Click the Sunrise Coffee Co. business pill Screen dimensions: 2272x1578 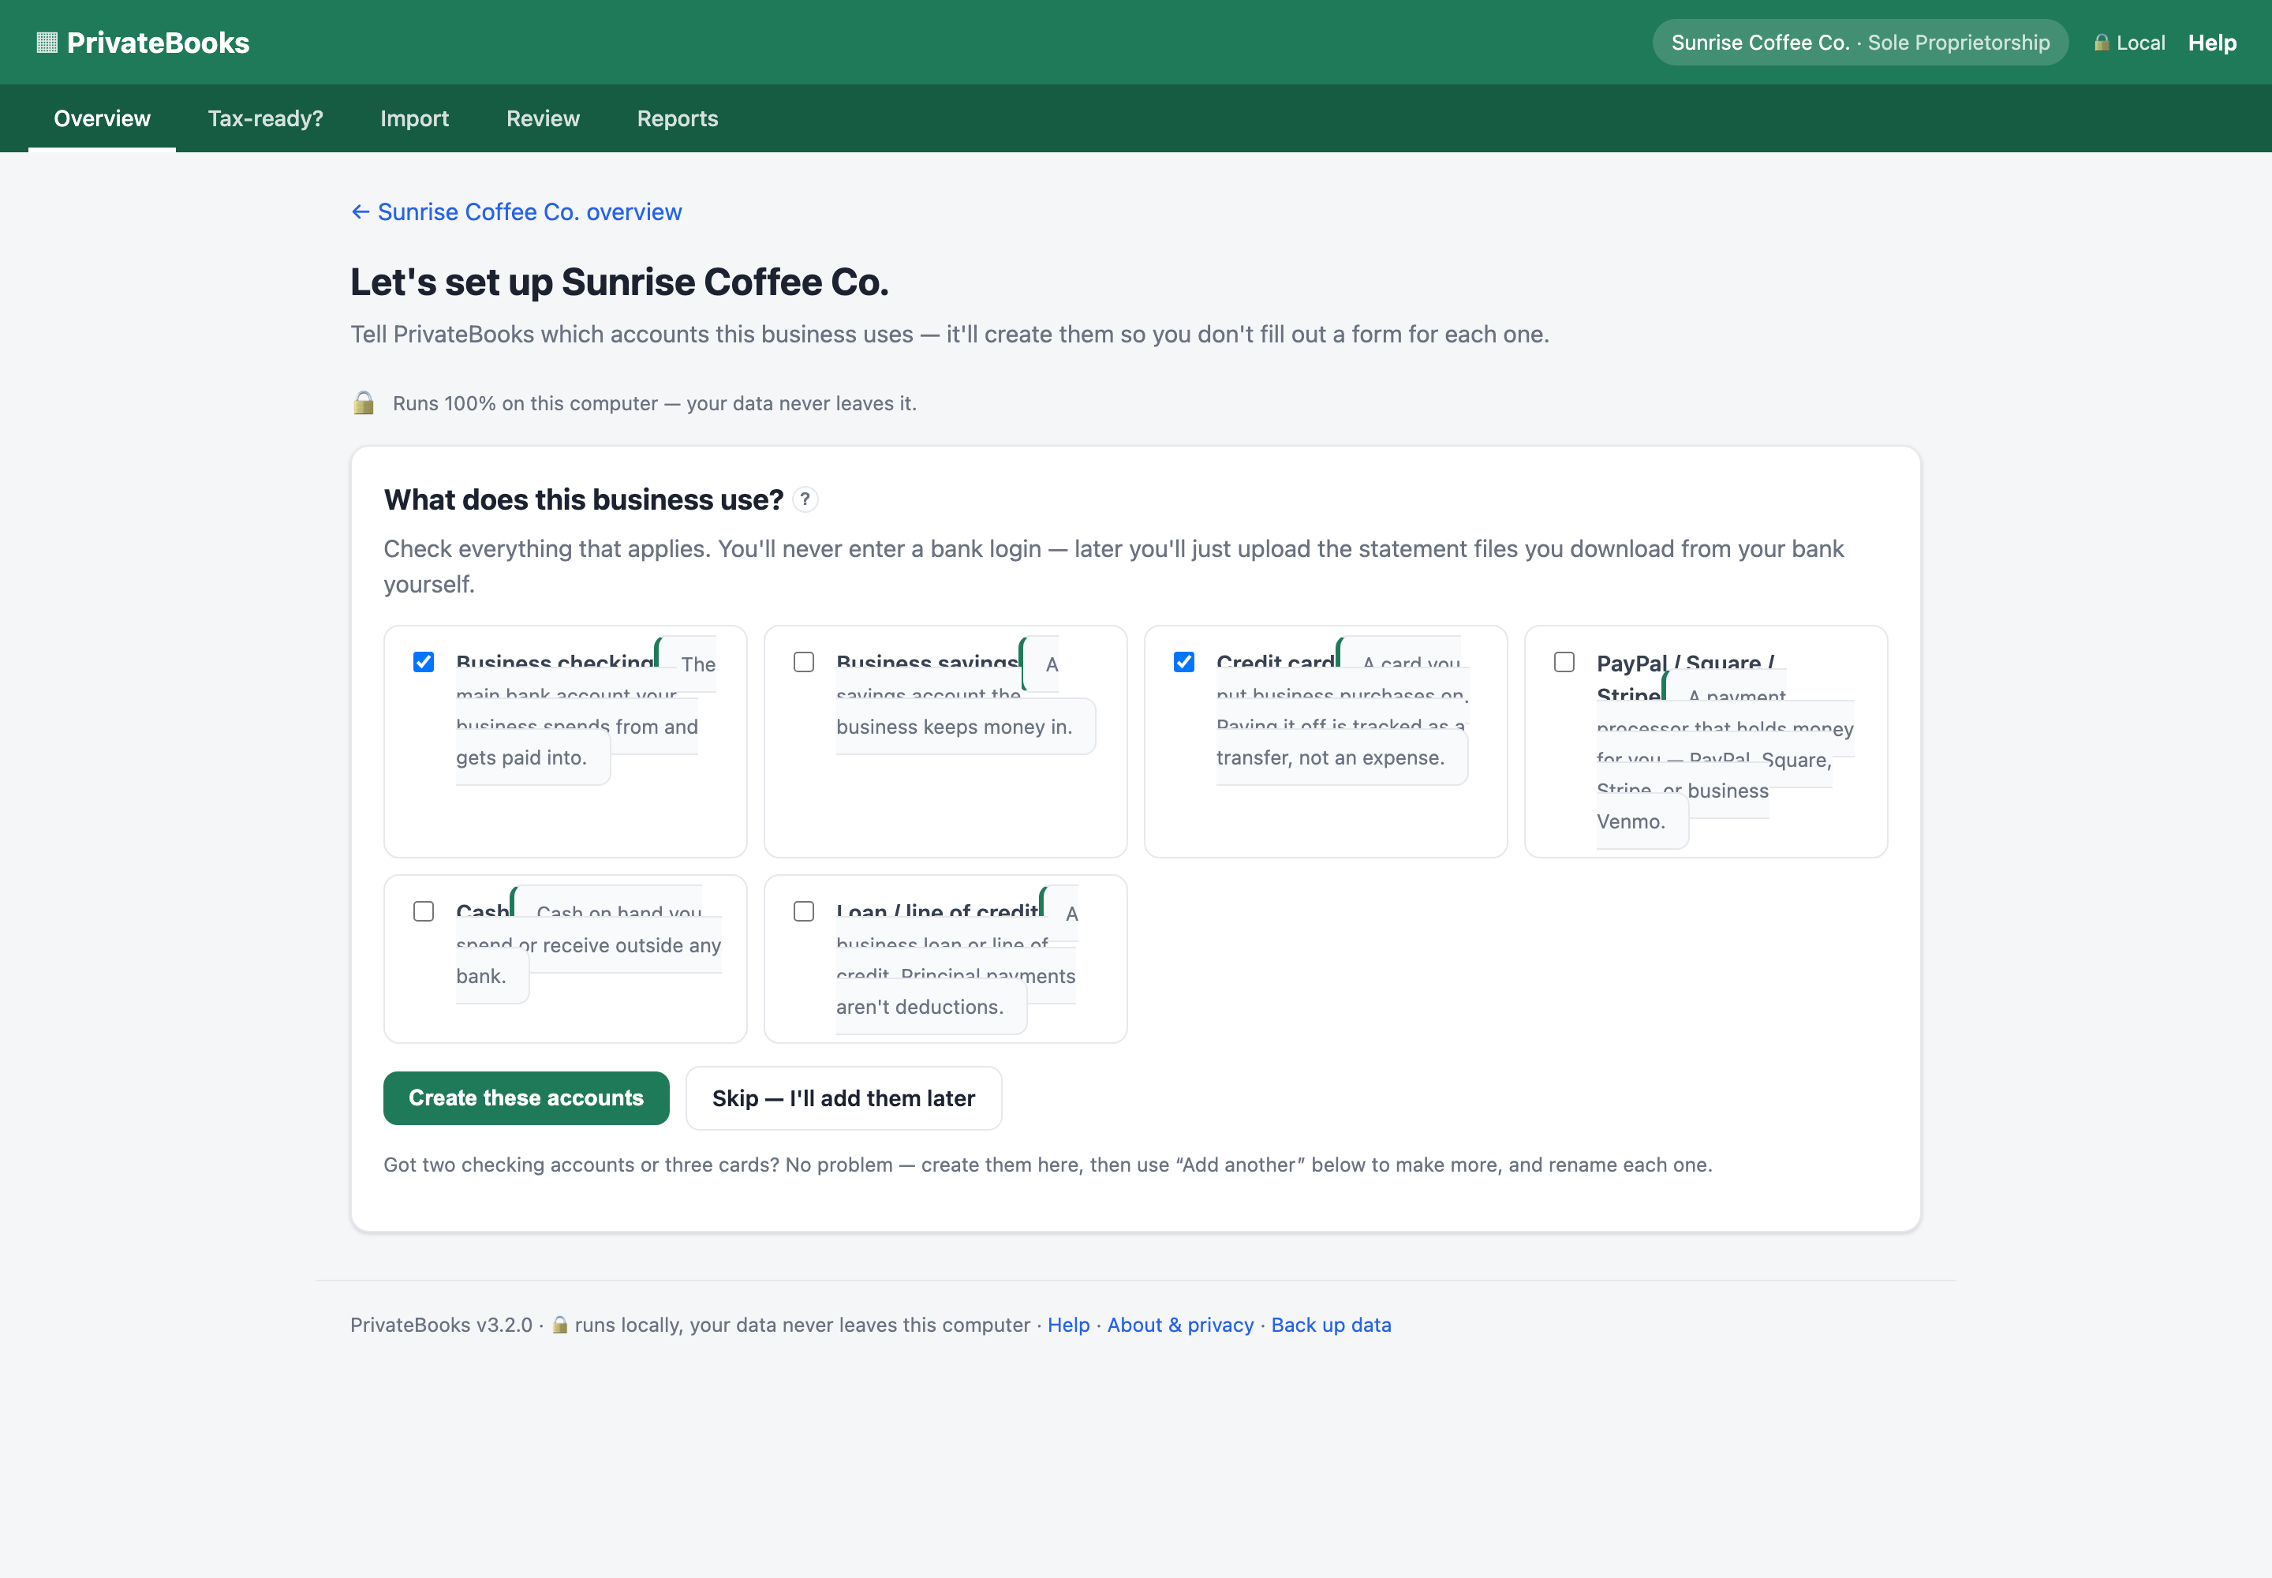click(x=1859, y=43)
